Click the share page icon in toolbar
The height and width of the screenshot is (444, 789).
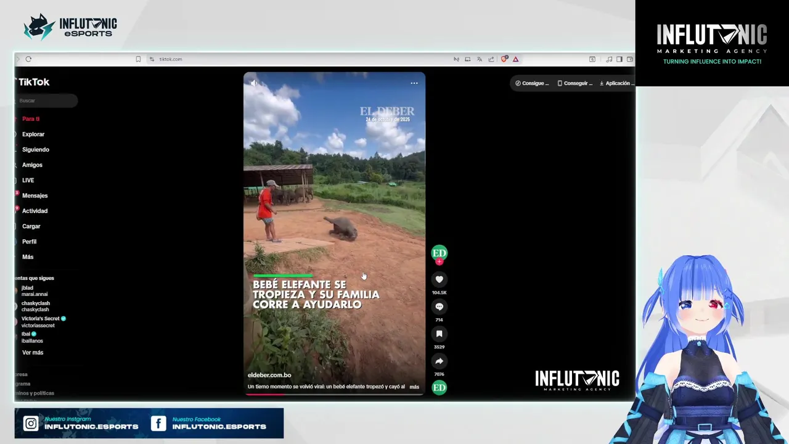coord(491,59)
